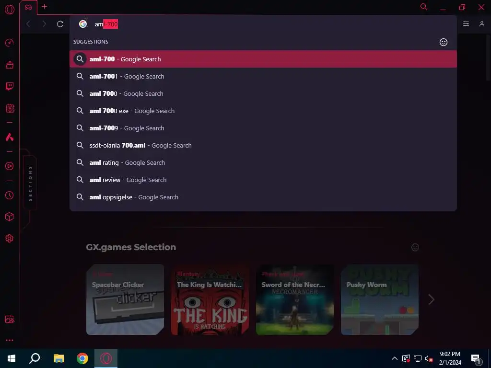Reload the current page
This screenshot has height=368, width=491.
tap(60, 24)
